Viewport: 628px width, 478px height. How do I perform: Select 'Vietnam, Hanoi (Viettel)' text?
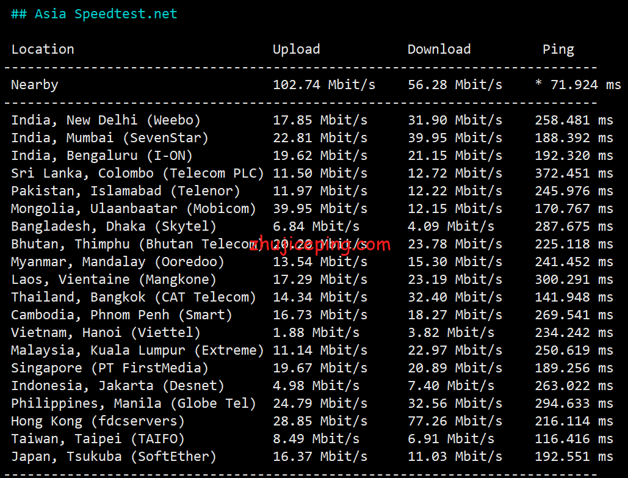tap(106, 332)
